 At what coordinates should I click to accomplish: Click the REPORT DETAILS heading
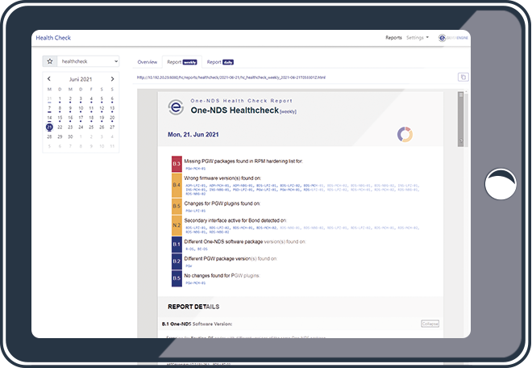[x=193, y=307]
